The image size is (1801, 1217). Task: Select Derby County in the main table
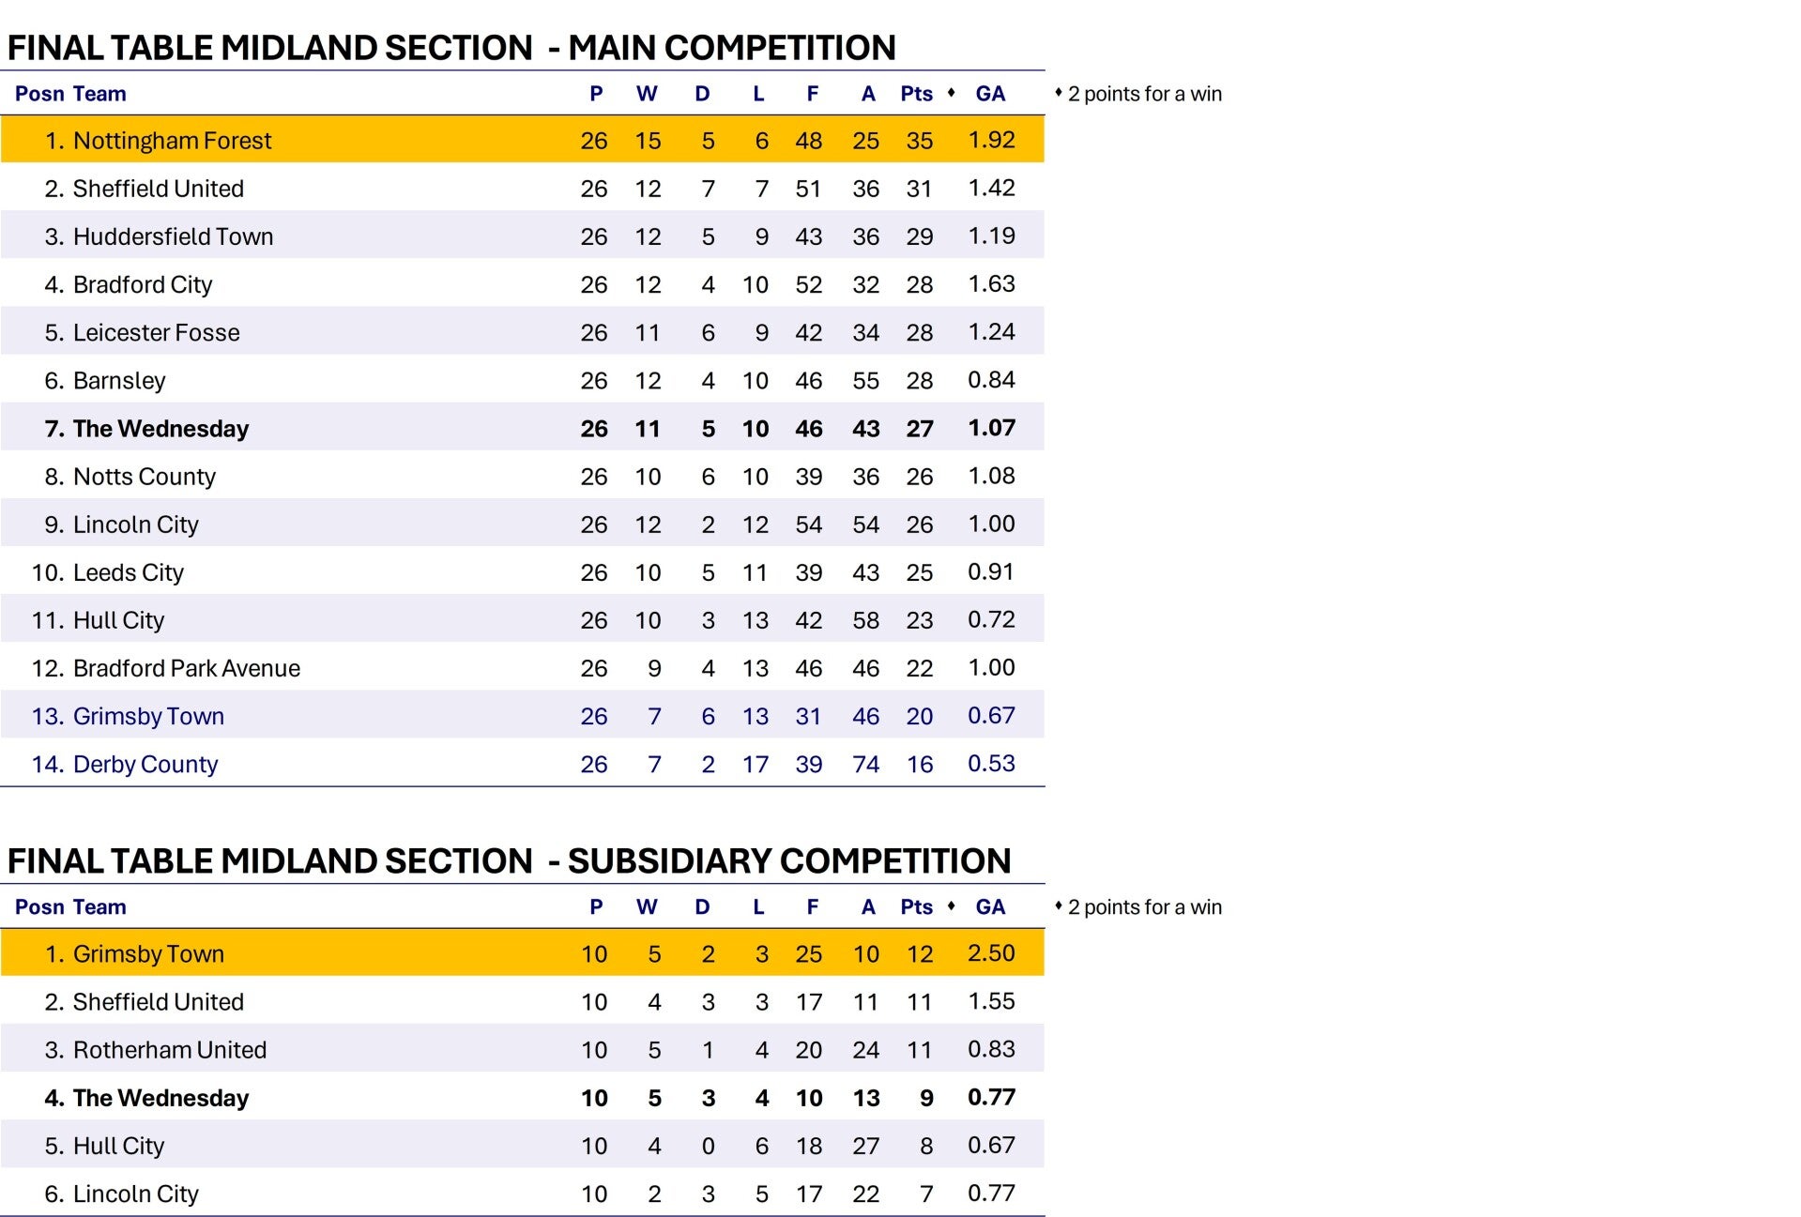pos(145,765)
